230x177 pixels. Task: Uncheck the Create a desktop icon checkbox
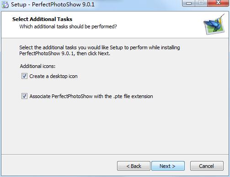click(24, 76)
